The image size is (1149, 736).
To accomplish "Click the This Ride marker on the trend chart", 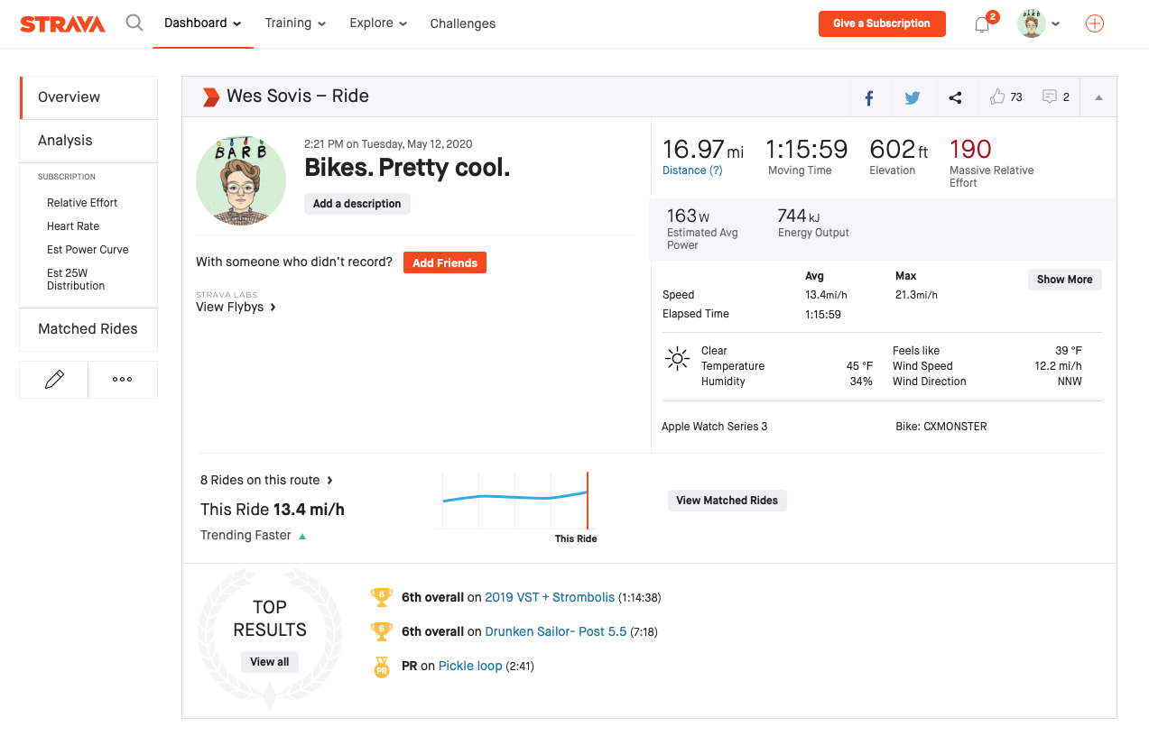I will (588, 501).
